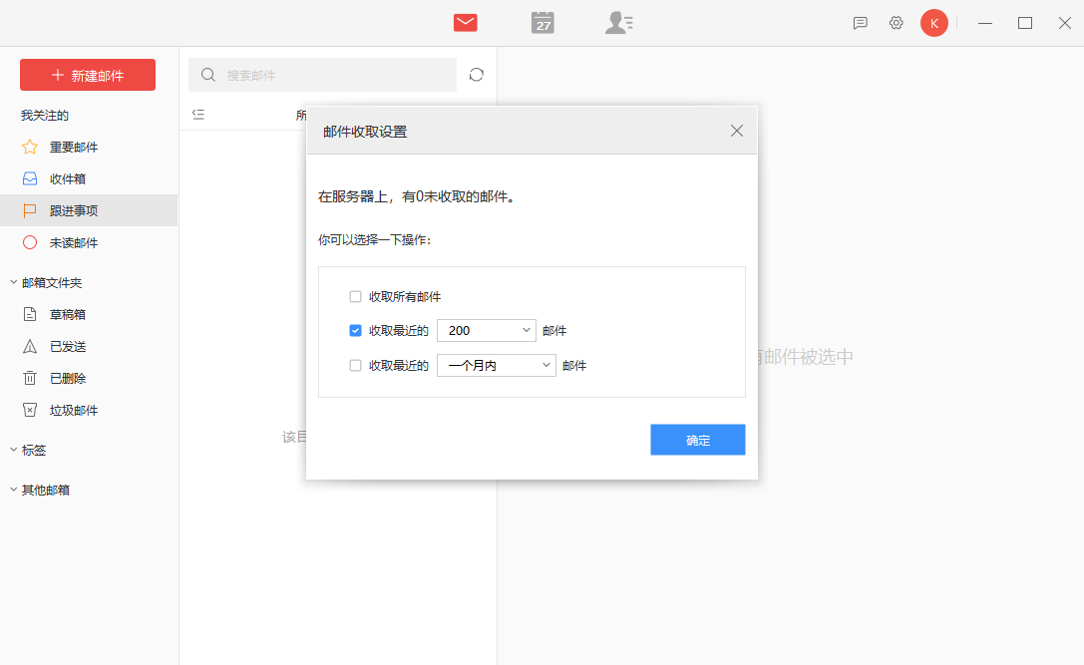The height and width of the screenshot is (665, 1084).
Task: Enable 收取所有邮件 checkbox
Action: pos(355,297)
